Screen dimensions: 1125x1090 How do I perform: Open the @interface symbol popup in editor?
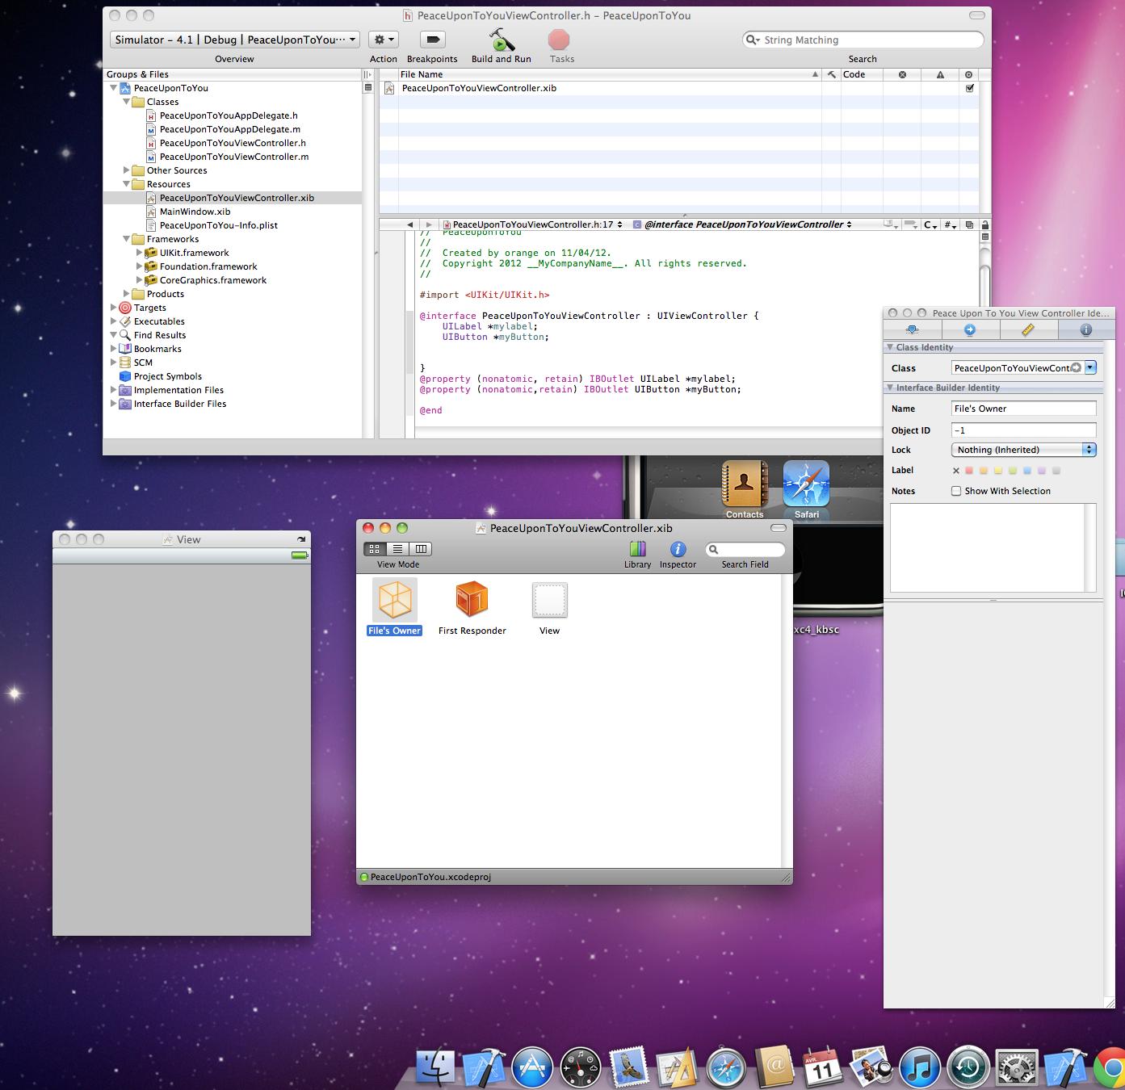pyautogui.click(x=743, y=224)
